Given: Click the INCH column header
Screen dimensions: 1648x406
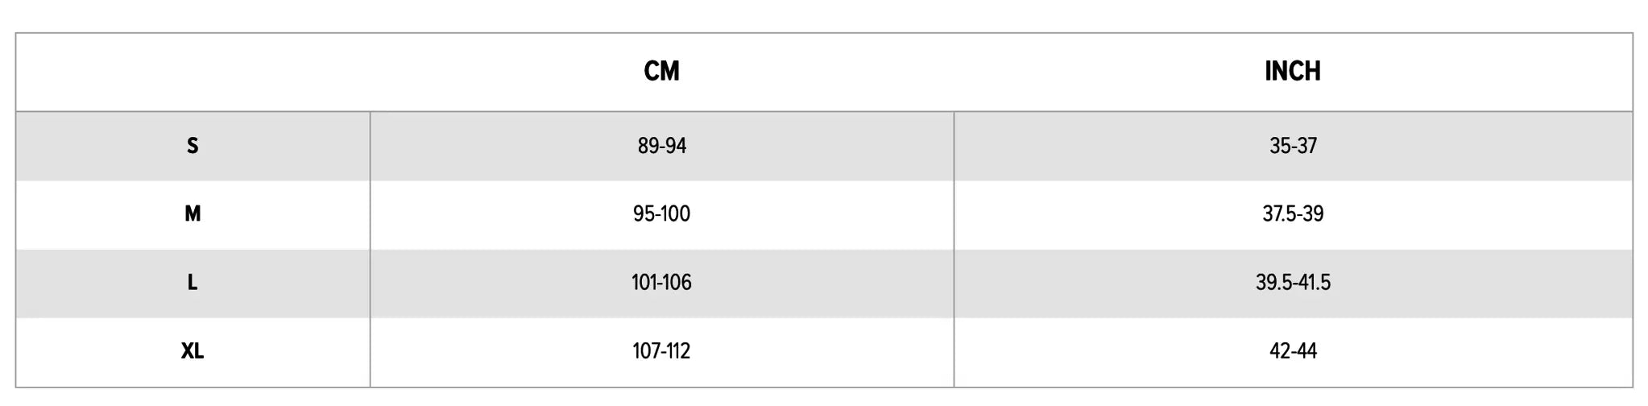Looking at the screenshot, I should coord(1292,72).
